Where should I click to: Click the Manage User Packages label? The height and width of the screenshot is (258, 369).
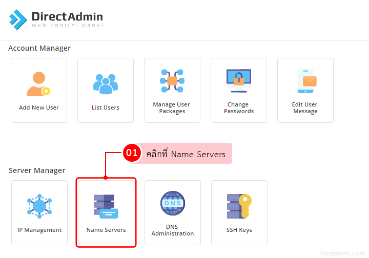pyautogui.click(x=172, y=108)
